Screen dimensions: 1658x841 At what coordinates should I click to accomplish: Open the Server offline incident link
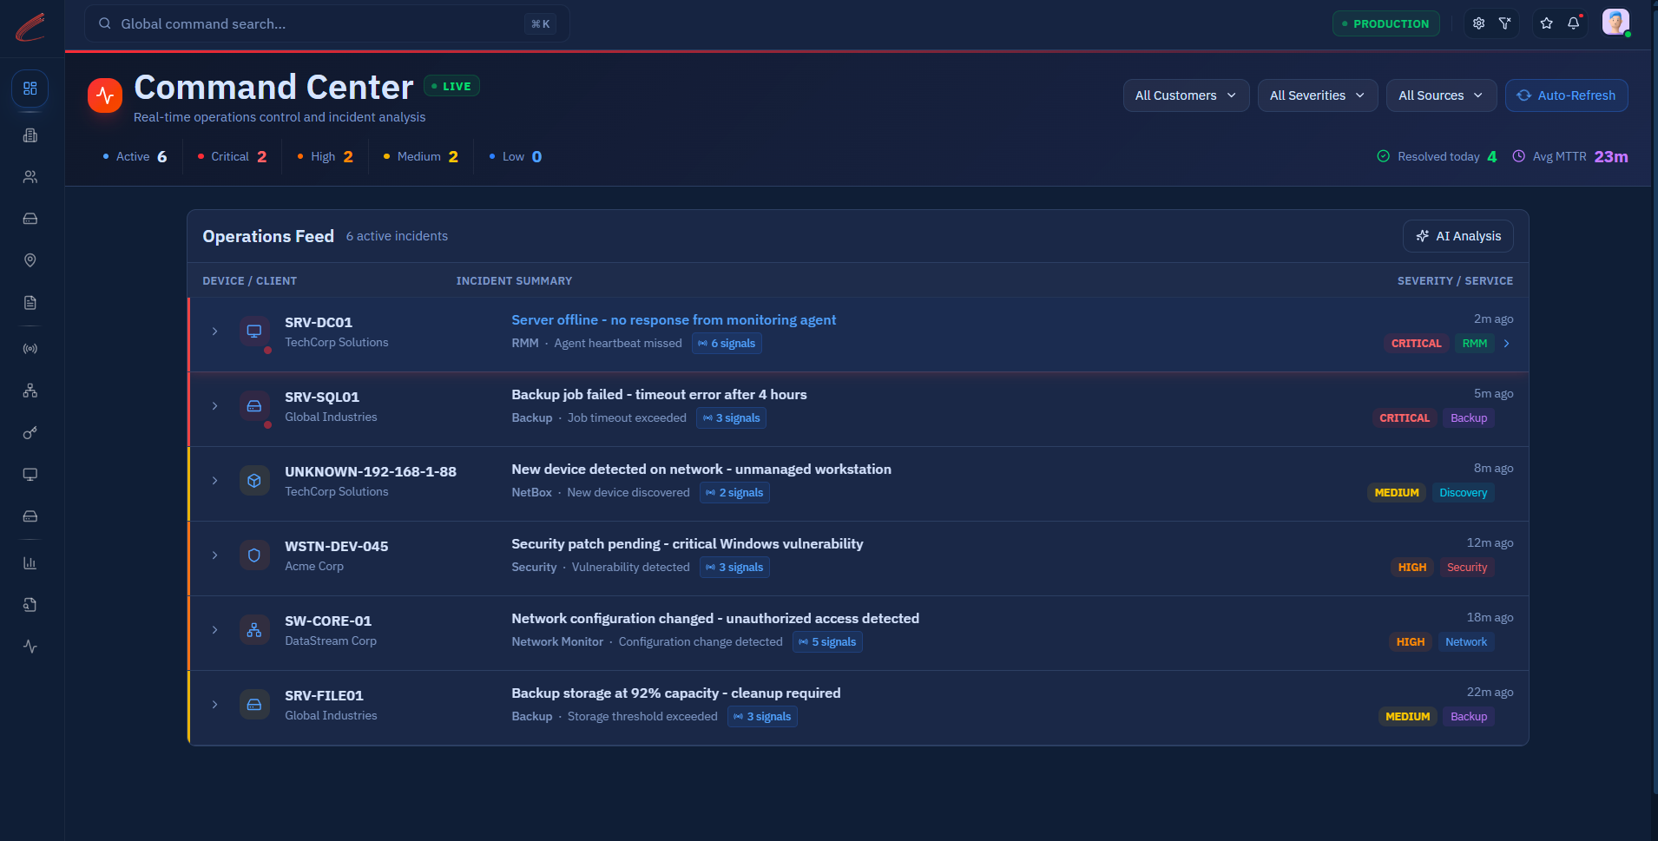(674, 320)
